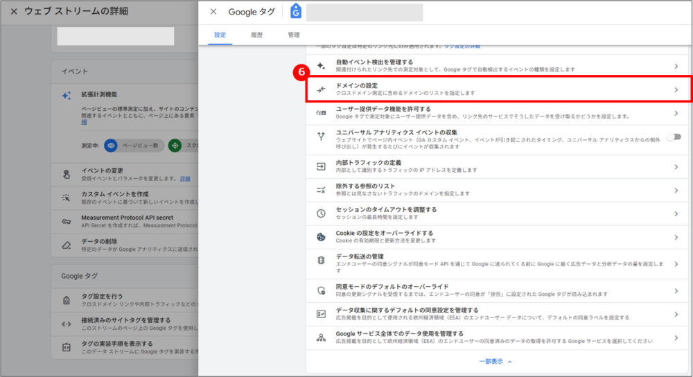The height and width of the screenshot is (377, 693).
Task: Click the green scroll measurement icon in background
Action: coord(175,146)
